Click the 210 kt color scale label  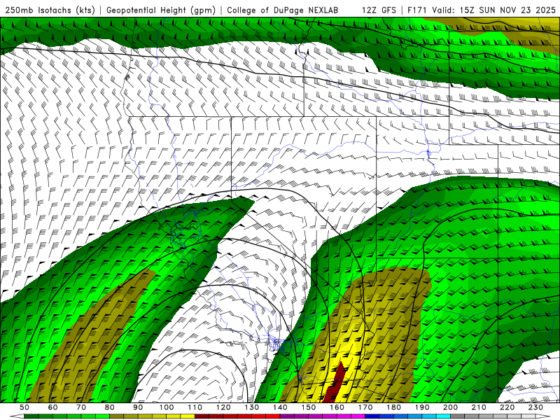(x=479, y=407)
